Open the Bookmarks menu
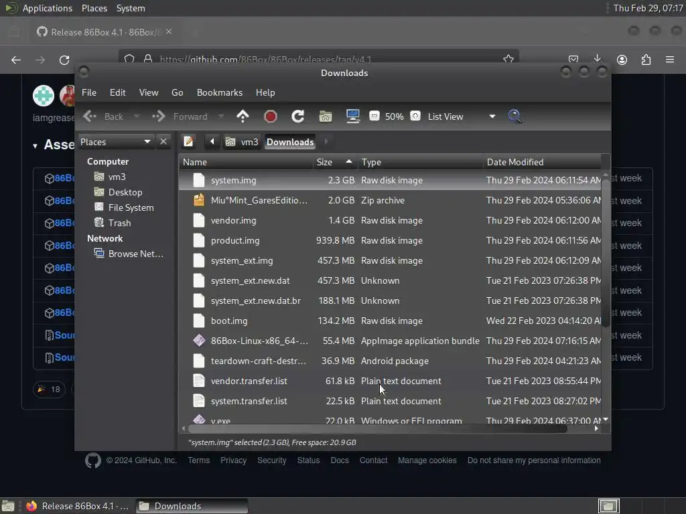The width and height of the screenshot is (686, 514). pyautogui.click(x=220, y=92)
